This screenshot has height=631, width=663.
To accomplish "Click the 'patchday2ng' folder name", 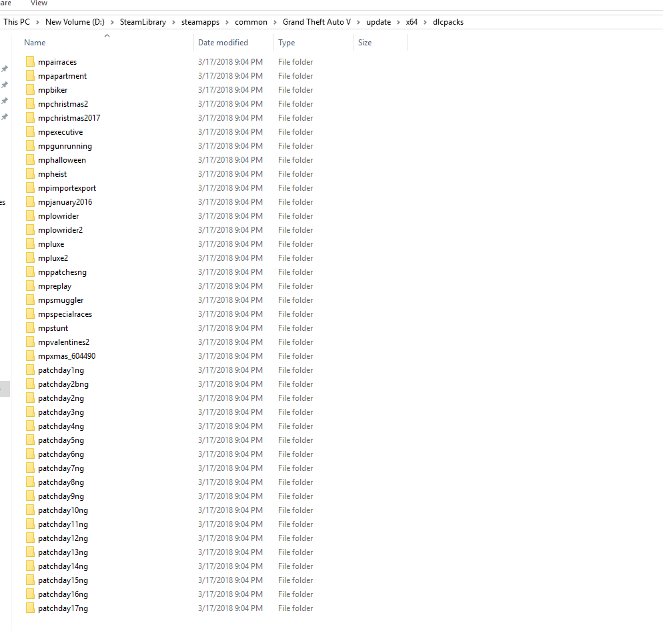I will click(61, 398).
